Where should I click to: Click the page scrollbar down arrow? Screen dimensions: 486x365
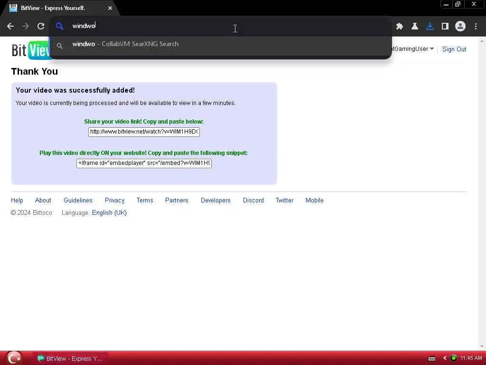point(482,346)
